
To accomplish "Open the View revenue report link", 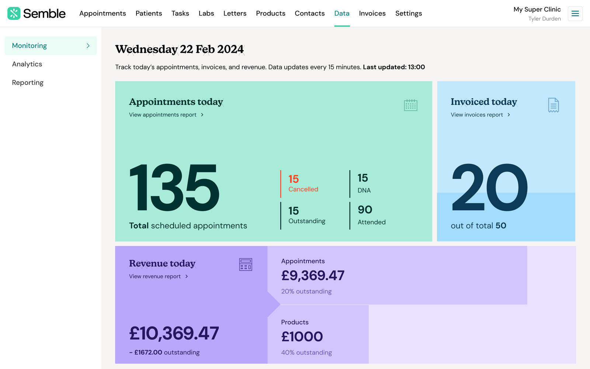I will pyautogui.click(x=155, y=276).
